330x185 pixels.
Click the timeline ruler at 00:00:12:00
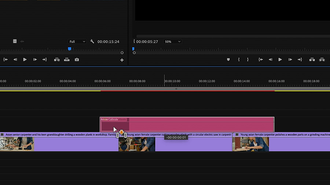tap(207, 81)
